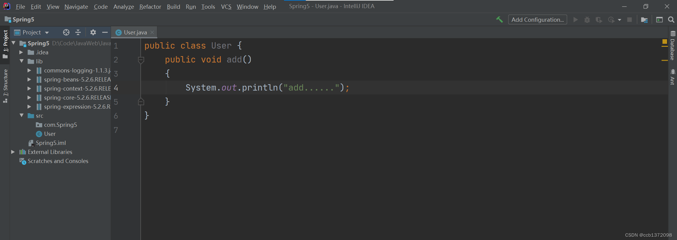Open the Help menu

(270, 6)
